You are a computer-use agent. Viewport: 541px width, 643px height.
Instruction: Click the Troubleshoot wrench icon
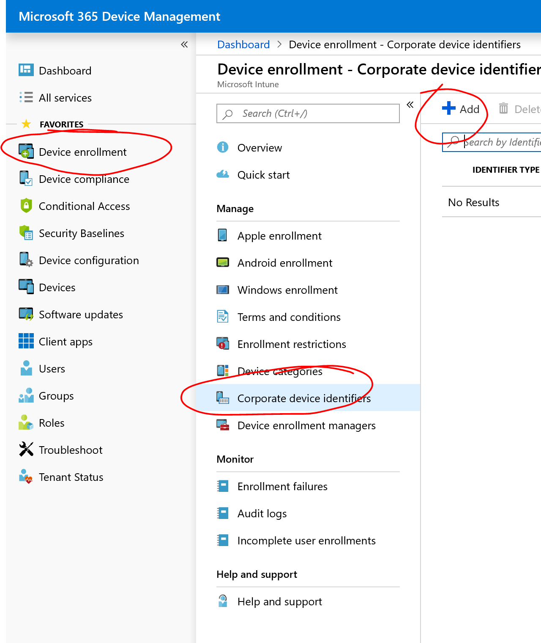coord(26,450)
